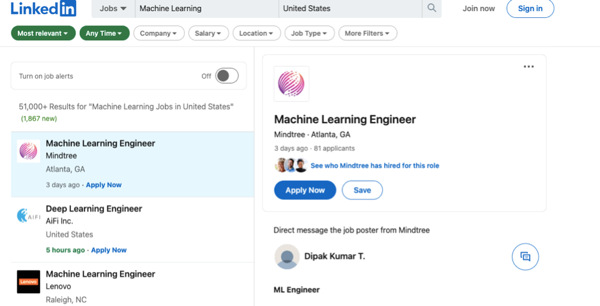This screenshot has width=600, height=306.
Task: Expand the Company filter dropdown
Action: (159, 33)
